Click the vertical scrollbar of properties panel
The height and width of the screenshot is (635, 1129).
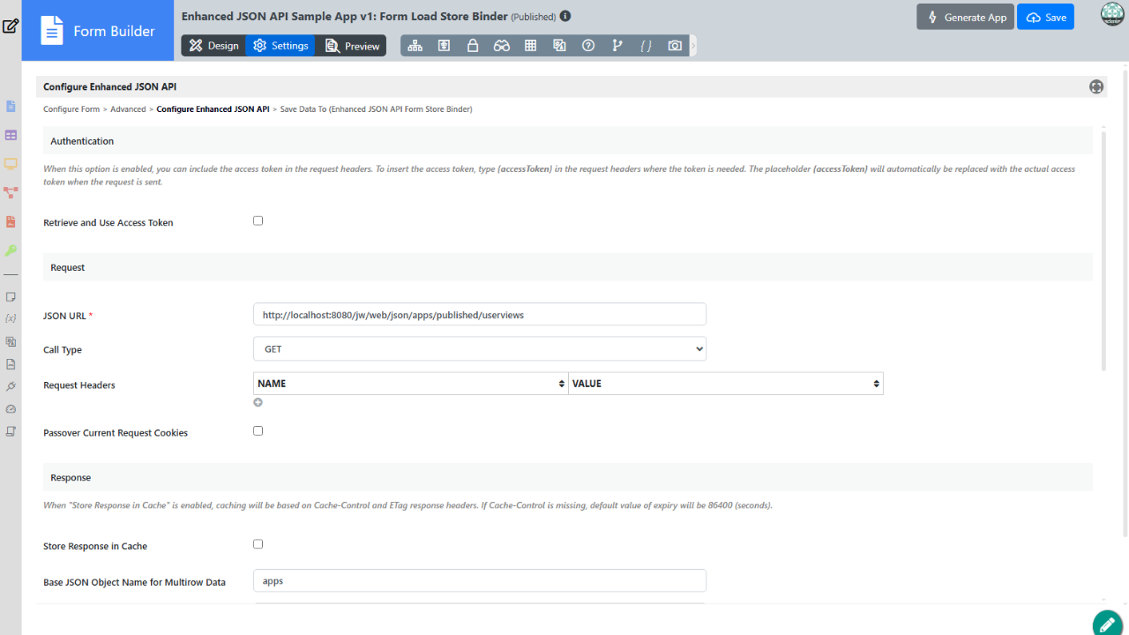point(1103,247)
